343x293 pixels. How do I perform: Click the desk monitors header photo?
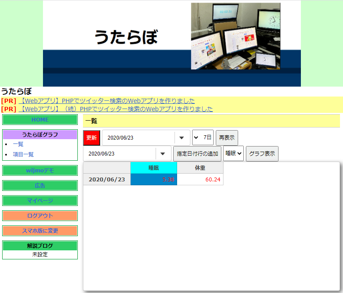[x=236, y=36]
